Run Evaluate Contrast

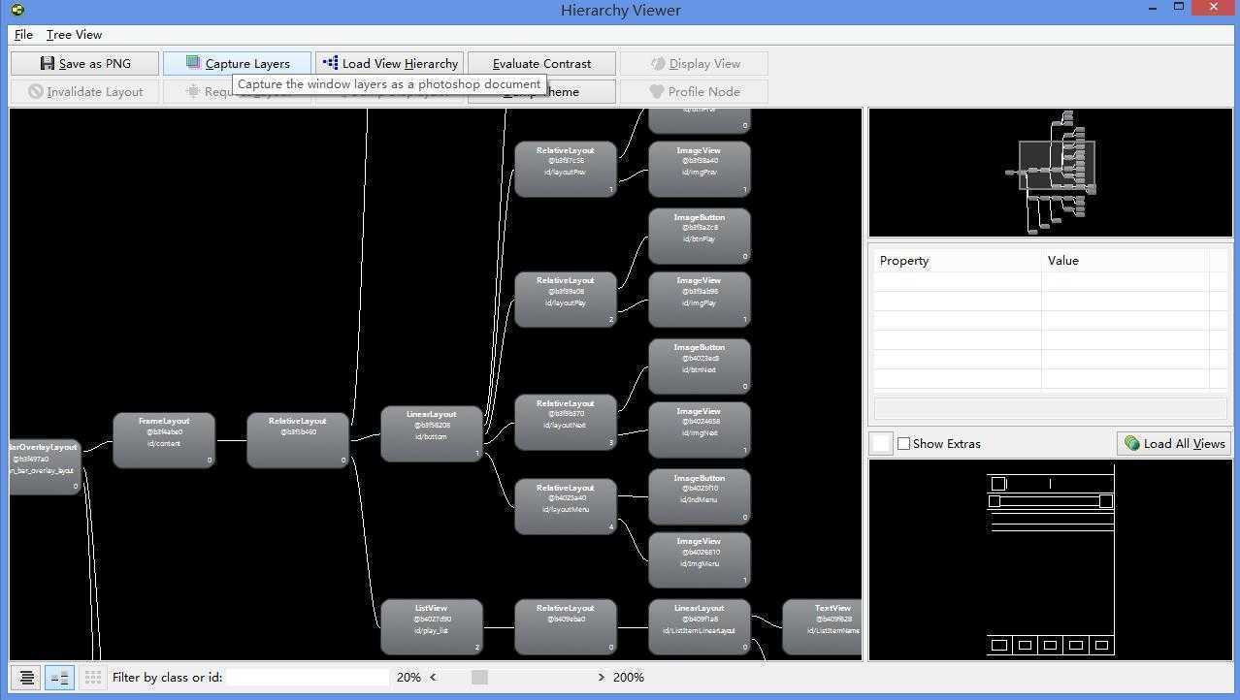pos(541,63)
